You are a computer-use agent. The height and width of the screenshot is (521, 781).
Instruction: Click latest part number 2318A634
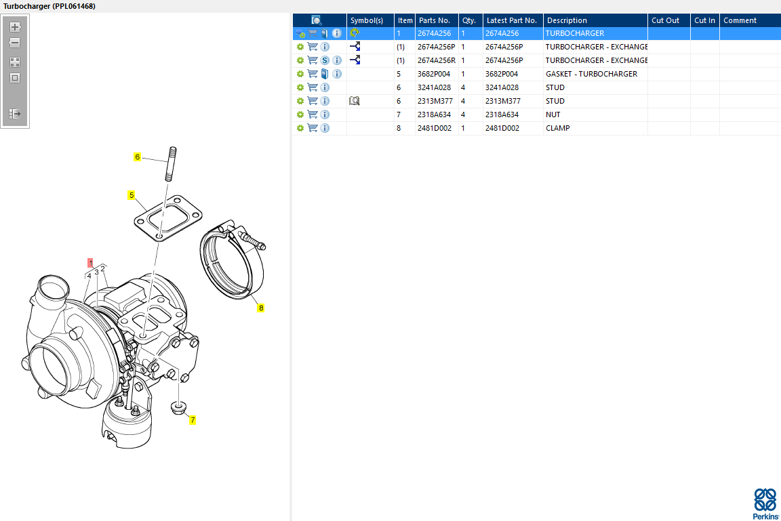click(x=502, y=114)
